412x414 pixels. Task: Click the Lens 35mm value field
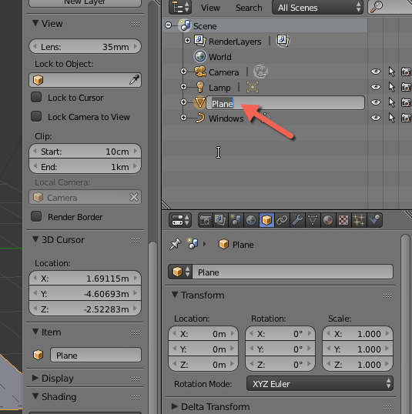(85, 46)
